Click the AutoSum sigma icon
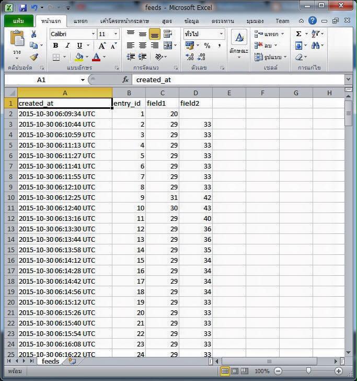The height and width of the screenshot is (381, 357). [299, 34]
